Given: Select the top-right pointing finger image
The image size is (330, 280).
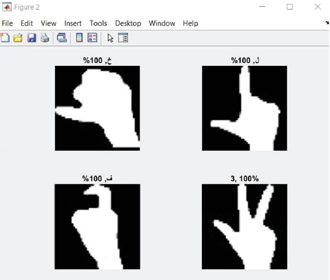Looking at the screenshot, I should click(x=244, y=108).
